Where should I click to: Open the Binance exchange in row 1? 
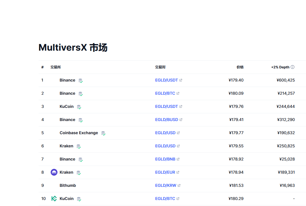pos(67,80)
